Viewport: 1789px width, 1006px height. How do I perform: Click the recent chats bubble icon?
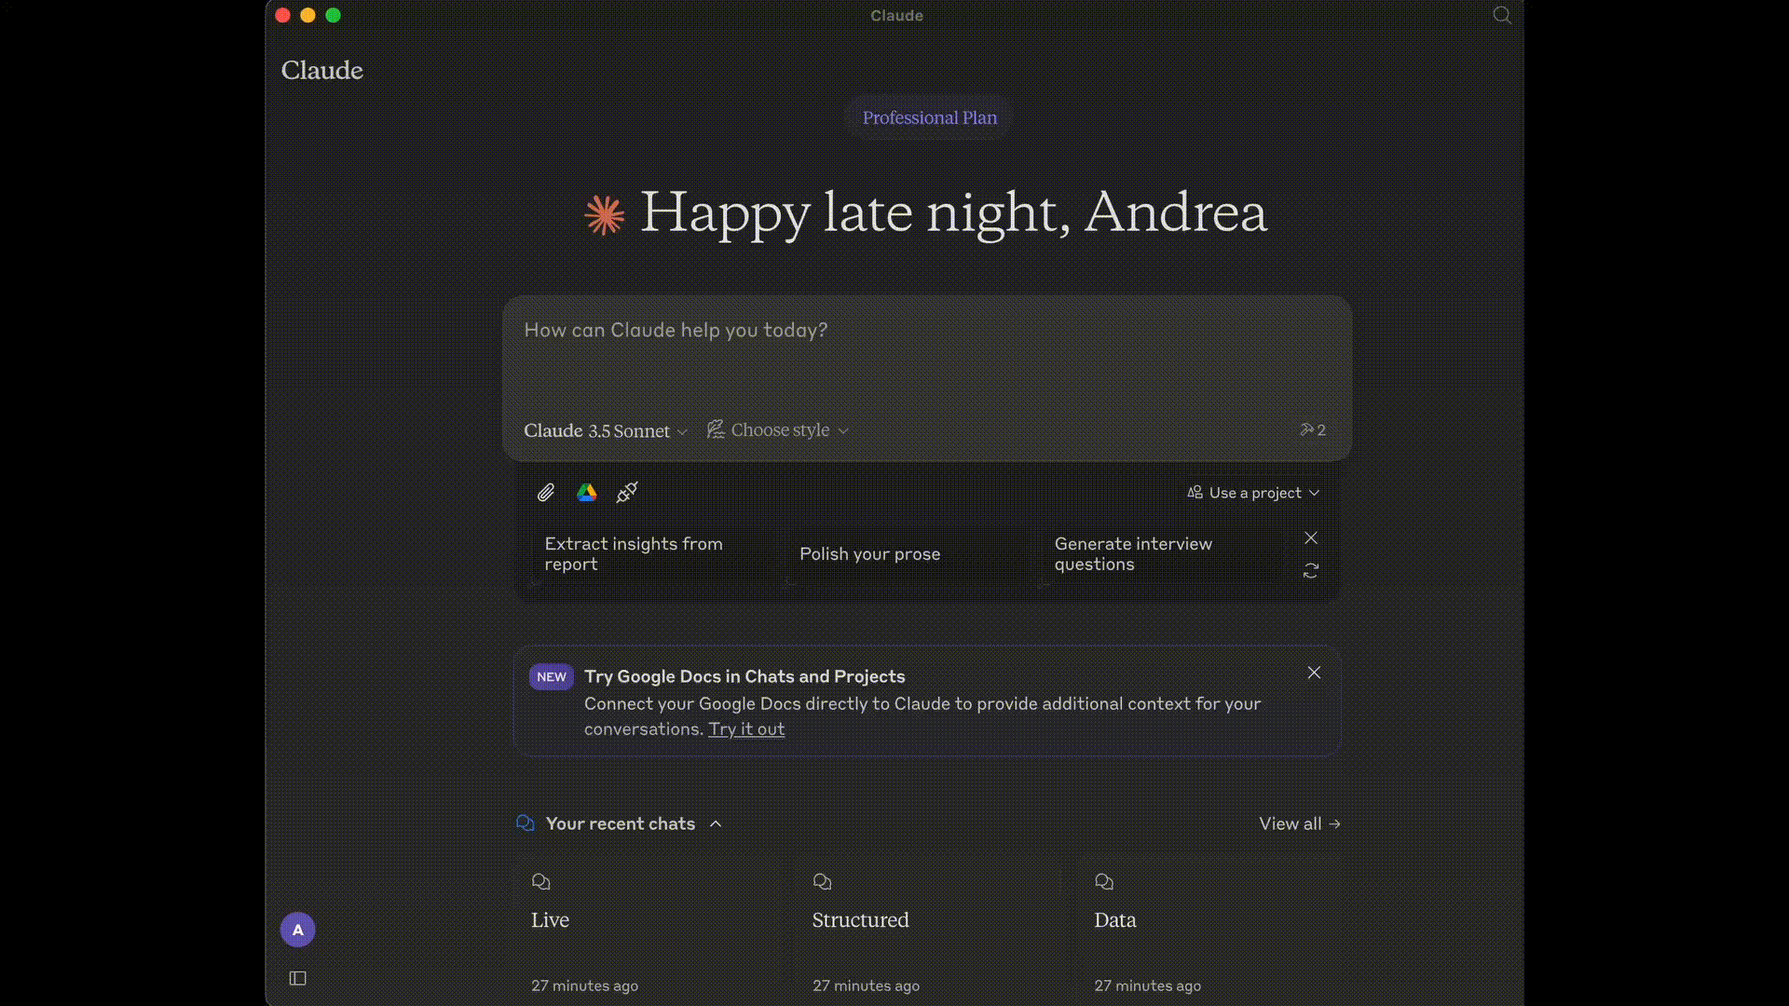click(x=526, y=822)
